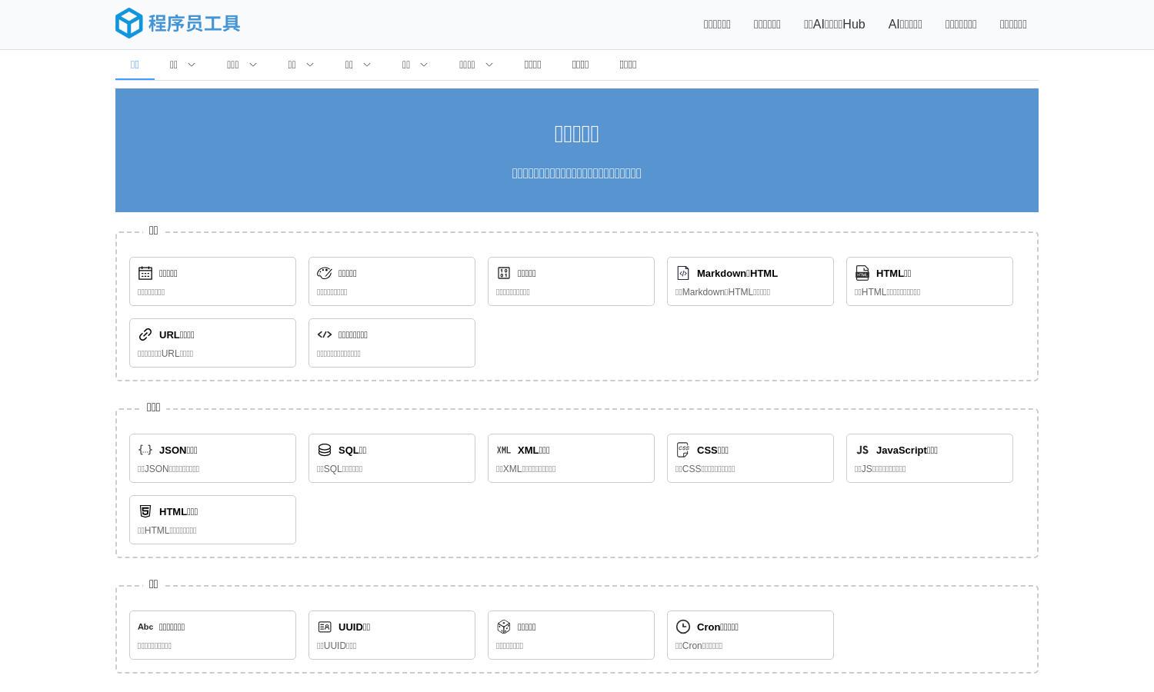Open the UUID generator title
The height and width of the screenshot is (692, 1154).
(x=354, y=627)
